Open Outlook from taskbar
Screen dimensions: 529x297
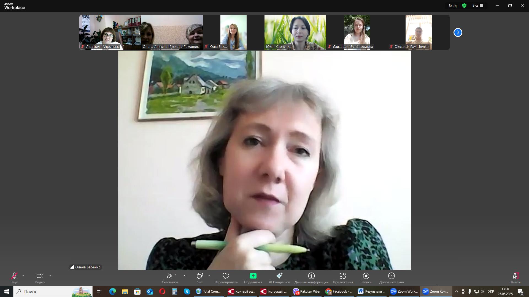point(150,291)
